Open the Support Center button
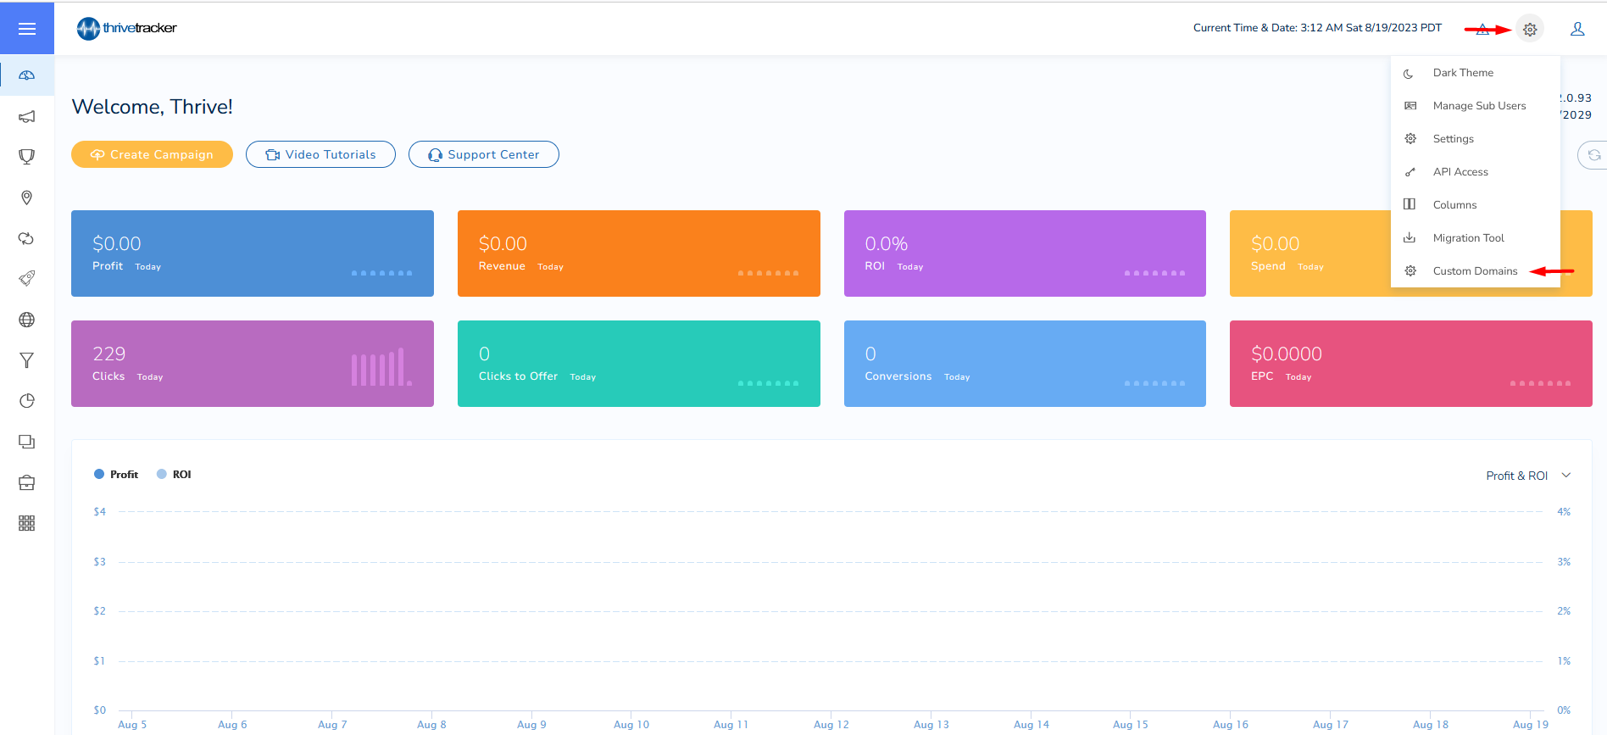 click(x=484, y=154)
